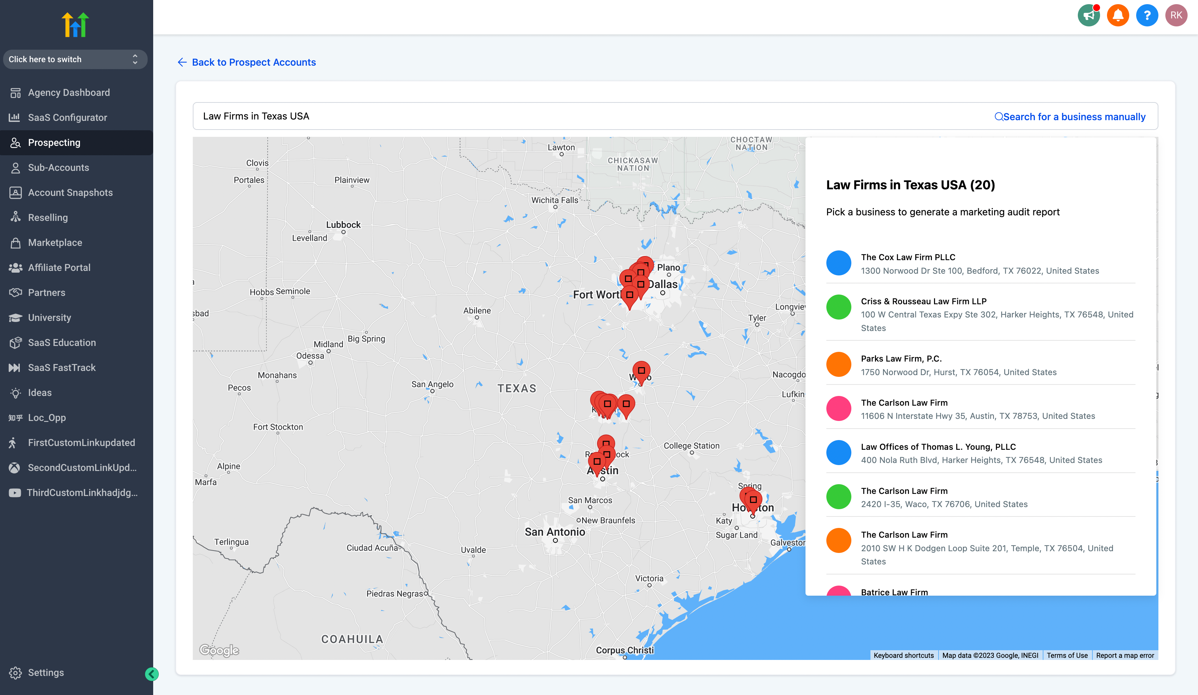Click Keyboard shortcuts on the map

(903, 655)
